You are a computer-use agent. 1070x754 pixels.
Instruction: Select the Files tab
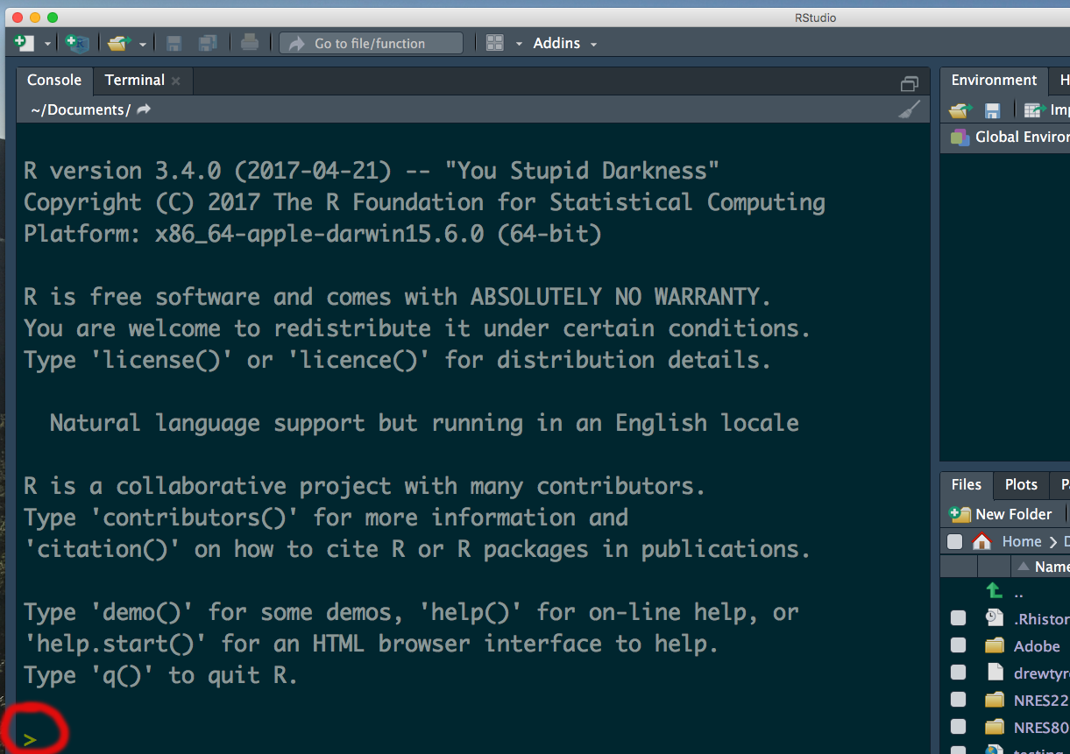point(967,484)
